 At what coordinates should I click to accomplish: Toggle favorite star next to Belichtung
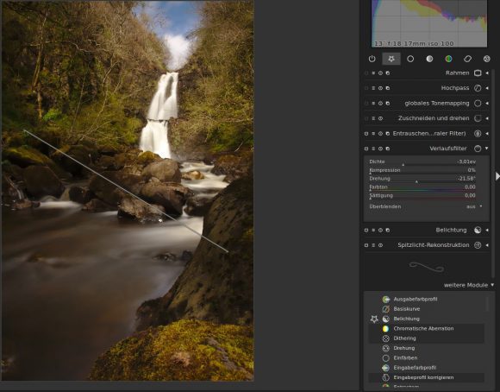[x=374, y=319]
